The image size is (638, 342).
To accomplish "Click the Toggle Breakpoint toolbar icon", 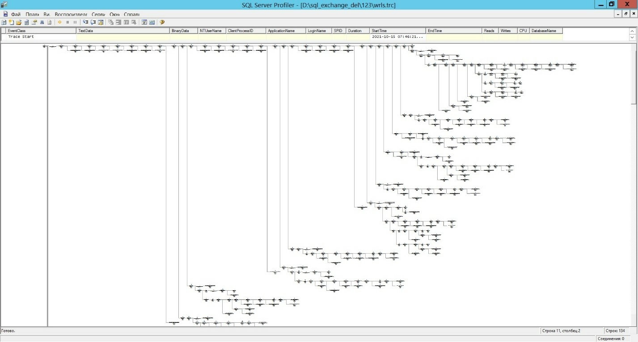I will click(101, 22).
